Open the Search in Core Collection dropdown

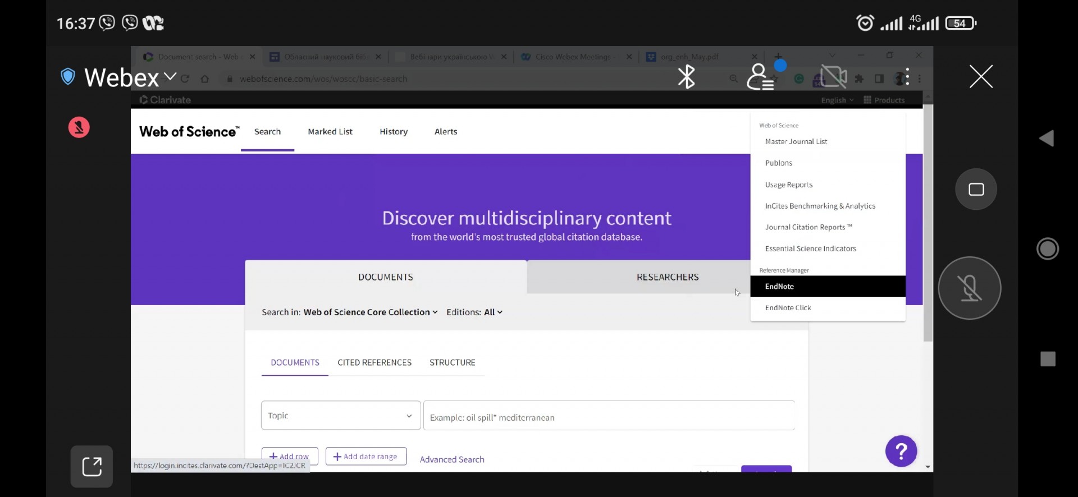(371, 312)
